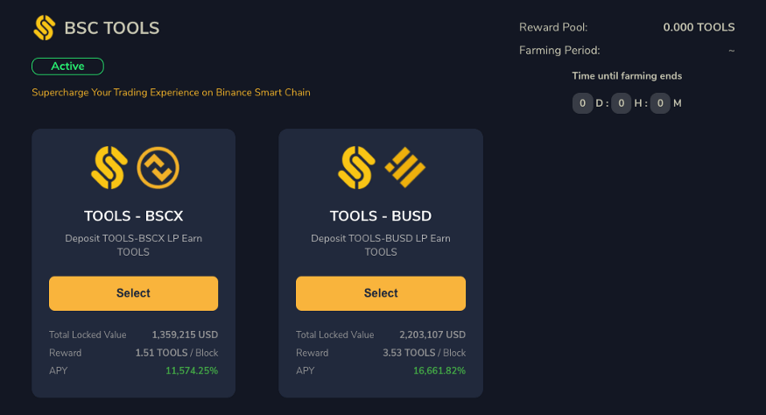The height and width of the screenshot is (415, 766).
Task: Click the TOOLS - BUSD card heading
Action: [x=381, y=215]
